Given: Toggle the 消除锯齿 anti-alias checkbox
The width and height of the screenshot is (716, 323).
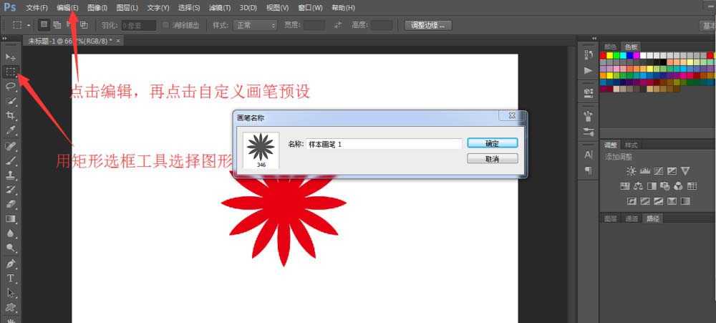Looking at the screenshot, I should pyautogui.click(x=166, y=25).
